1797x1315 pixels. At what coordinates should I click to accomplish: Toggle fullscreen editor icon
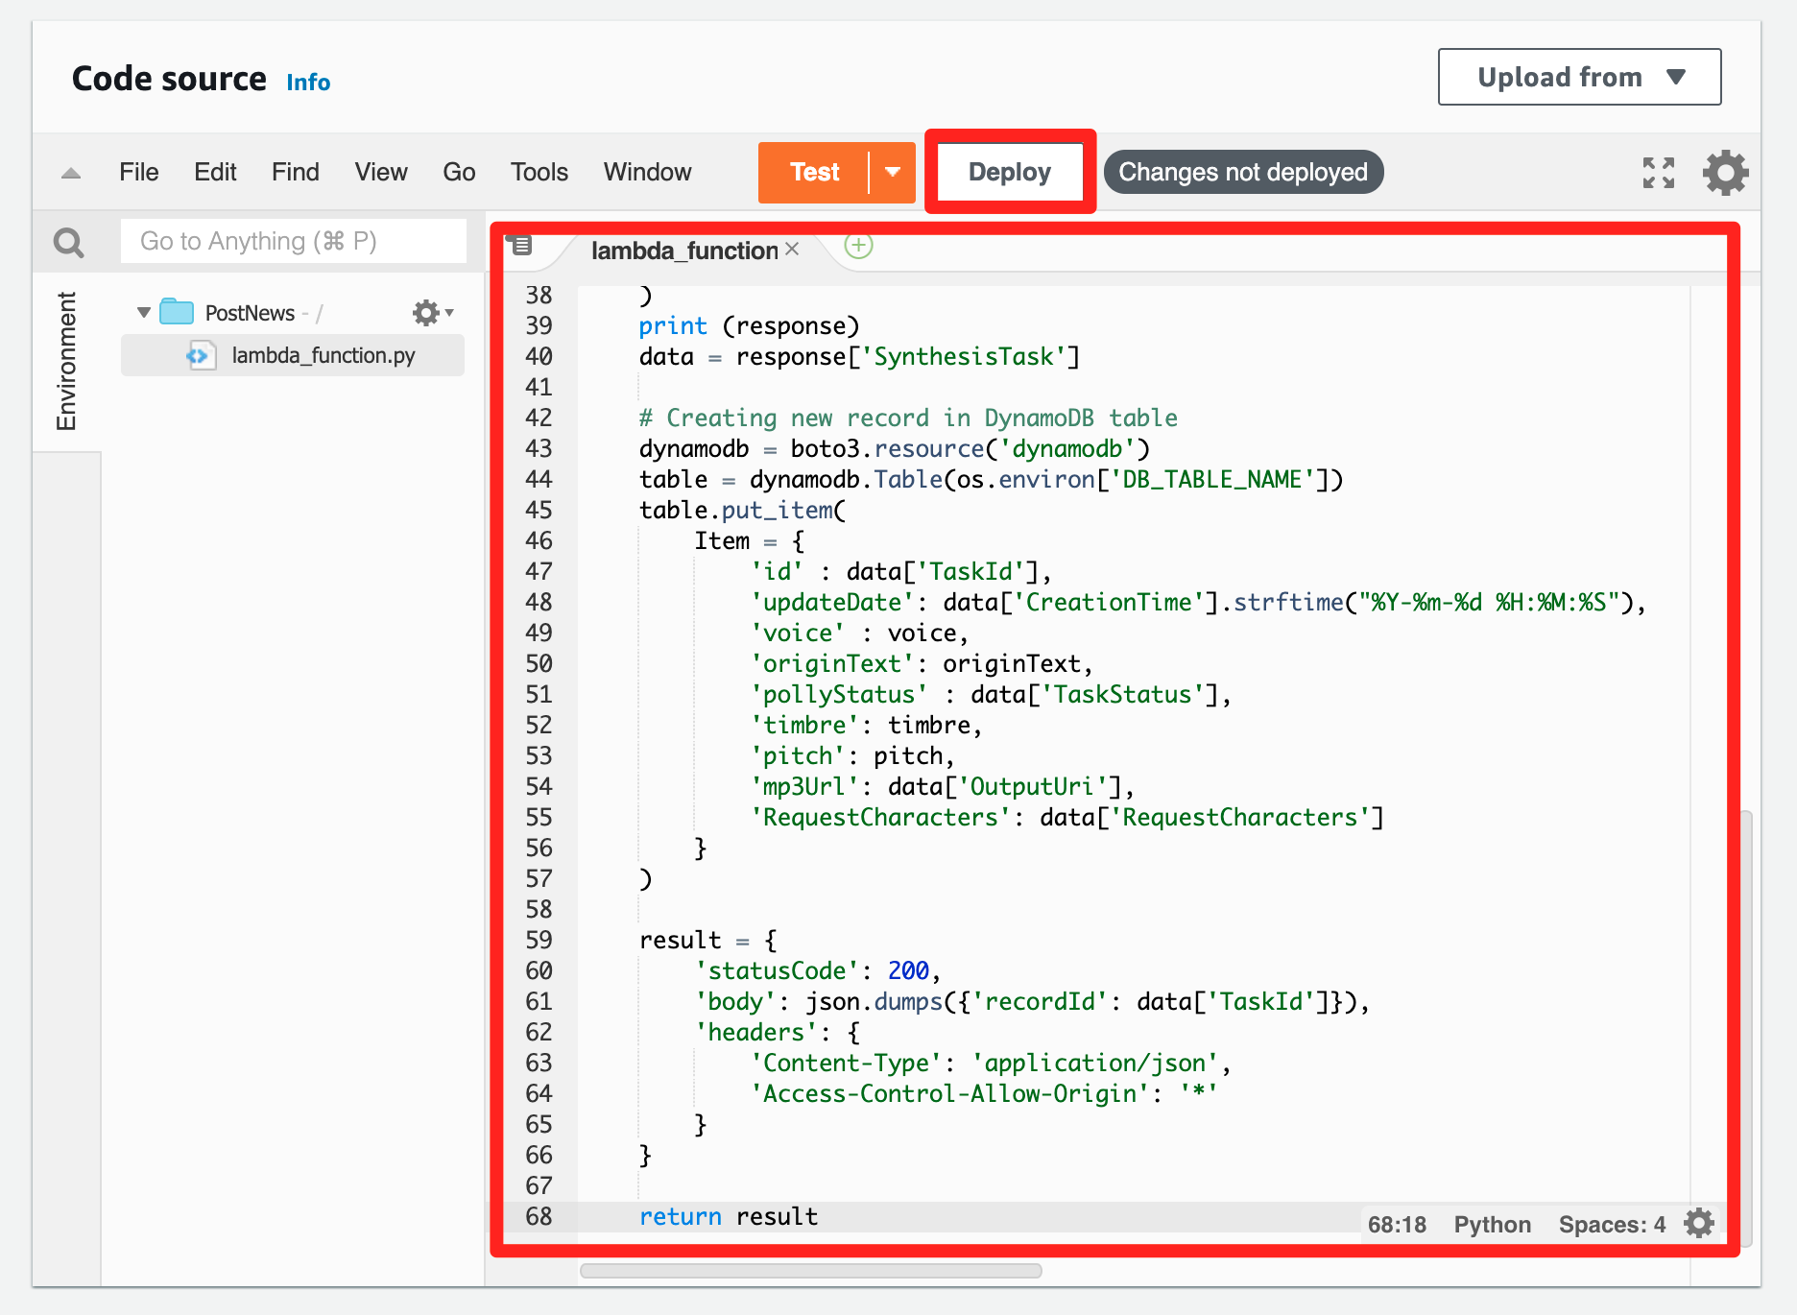[x=1658, y=173]
